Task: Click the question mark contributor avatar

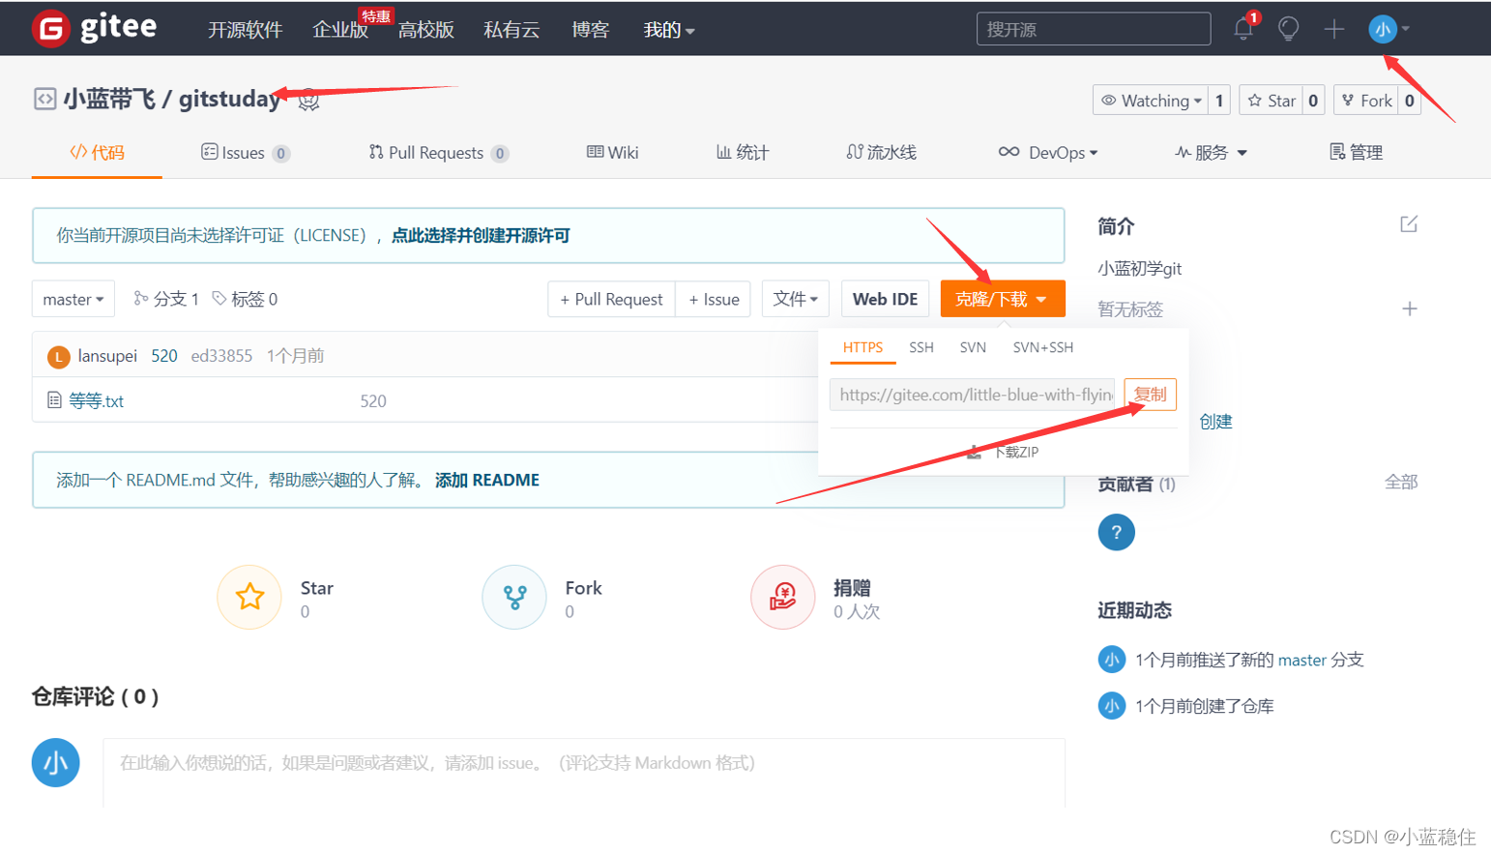Action: point(1116,532)
